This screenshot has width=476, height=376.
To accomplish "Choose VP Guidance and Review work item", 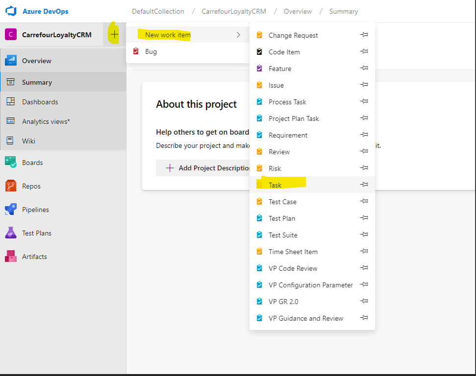I will point(312,318).
